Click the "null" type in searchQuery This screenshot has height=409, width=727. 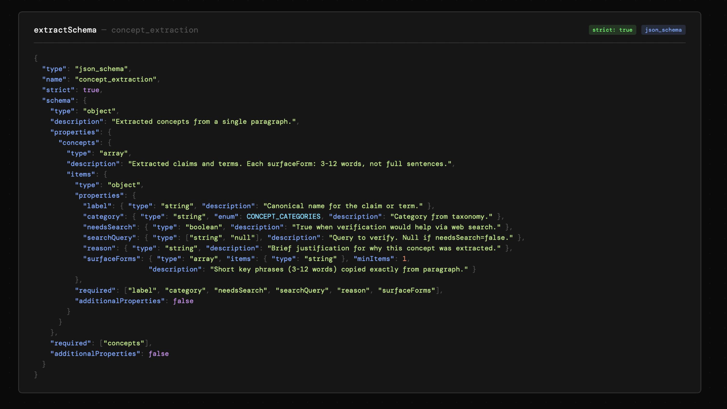tap(243, 237)
